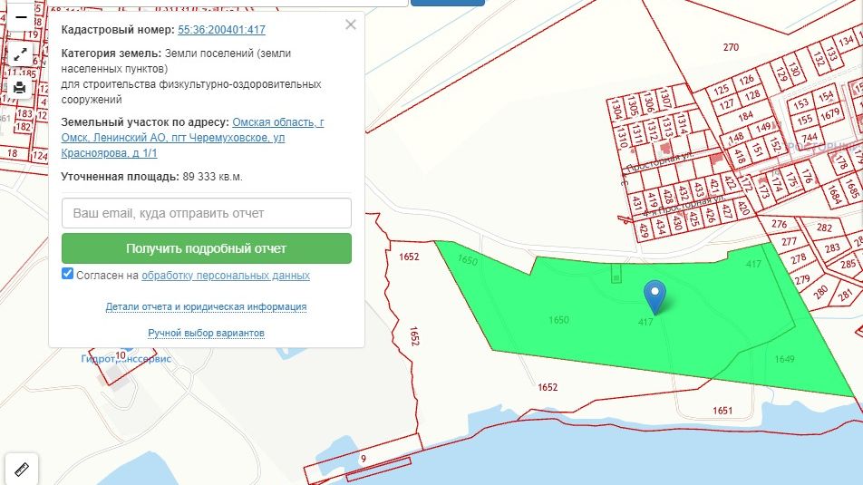Click parcel 270 on the map
This screenshot has height=485, width=863.
pyautogui.click(x=731, y=47)
